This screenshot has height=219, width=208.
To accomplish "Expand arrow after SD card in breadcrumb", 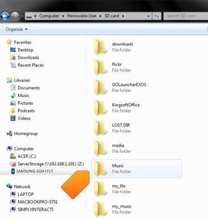I will (x=123, y=16).
